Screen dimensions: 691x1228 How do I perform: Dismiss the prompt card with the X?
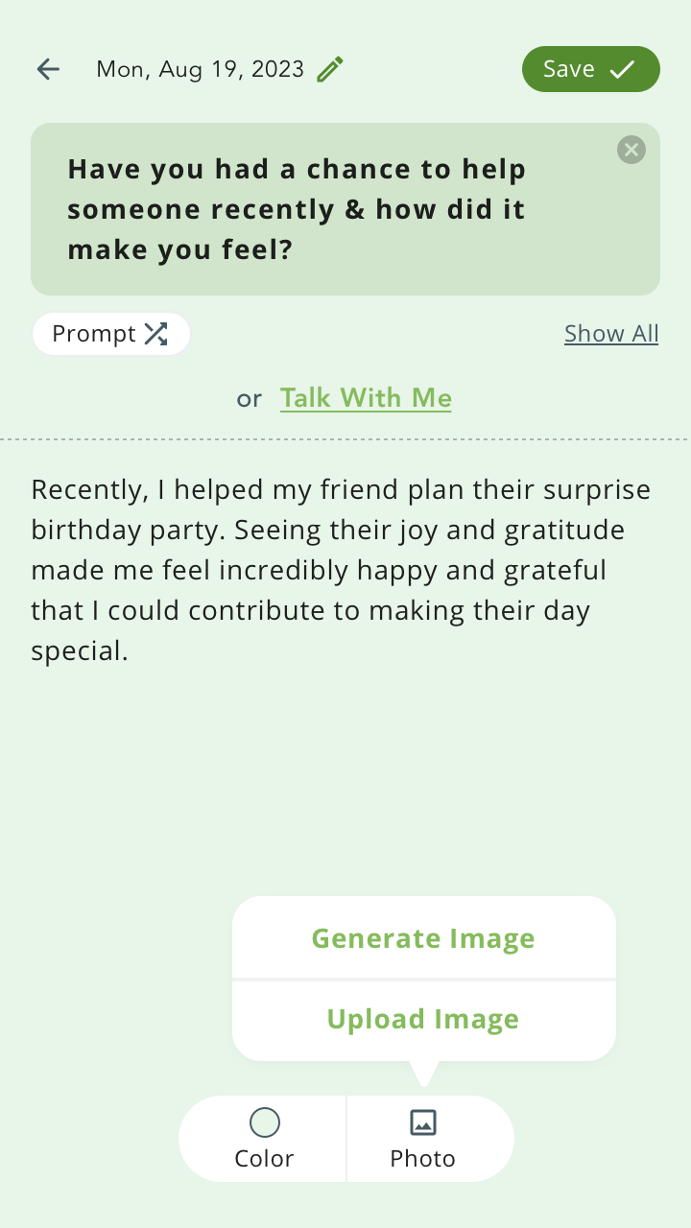tap(631, 150)
